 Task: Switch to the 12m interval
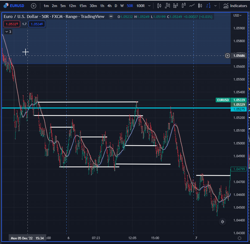tap(72, 6)
